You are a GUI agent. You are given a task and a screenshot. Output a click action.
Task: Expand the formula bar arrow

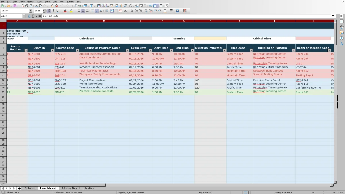coord(333,16)
